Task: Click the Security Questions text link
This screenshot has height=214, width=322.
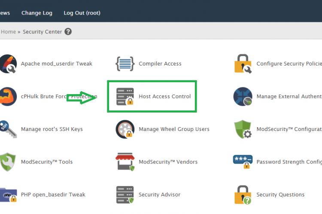Action: click(280, 195)
